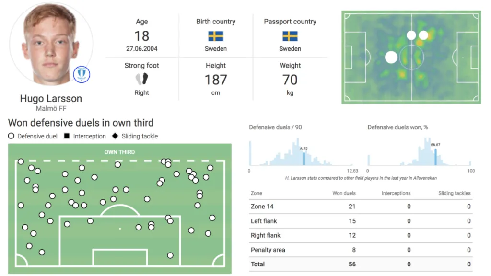Viewport: 491px width, 276px height.
Task: Click the Interception square legend icon
Action: tap(67, 136)
